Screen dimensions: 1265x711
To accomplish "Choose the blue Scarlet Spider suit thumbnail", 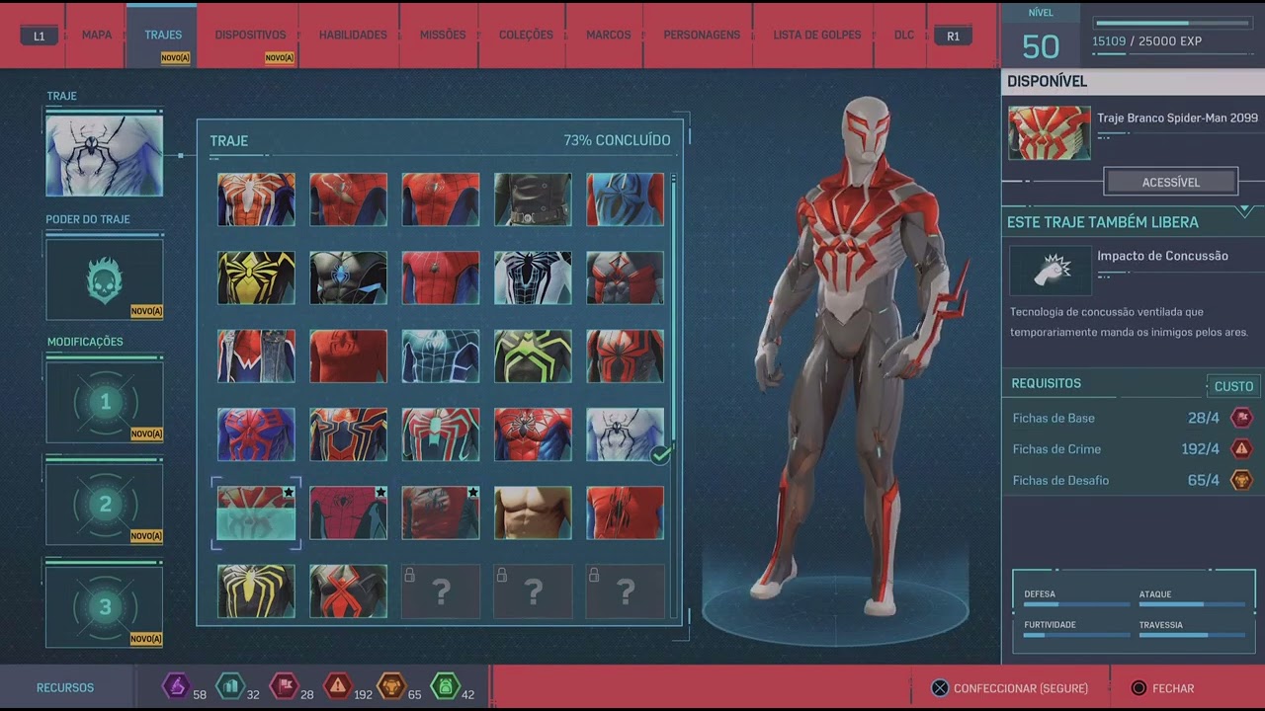I will (x=625, y=199).
